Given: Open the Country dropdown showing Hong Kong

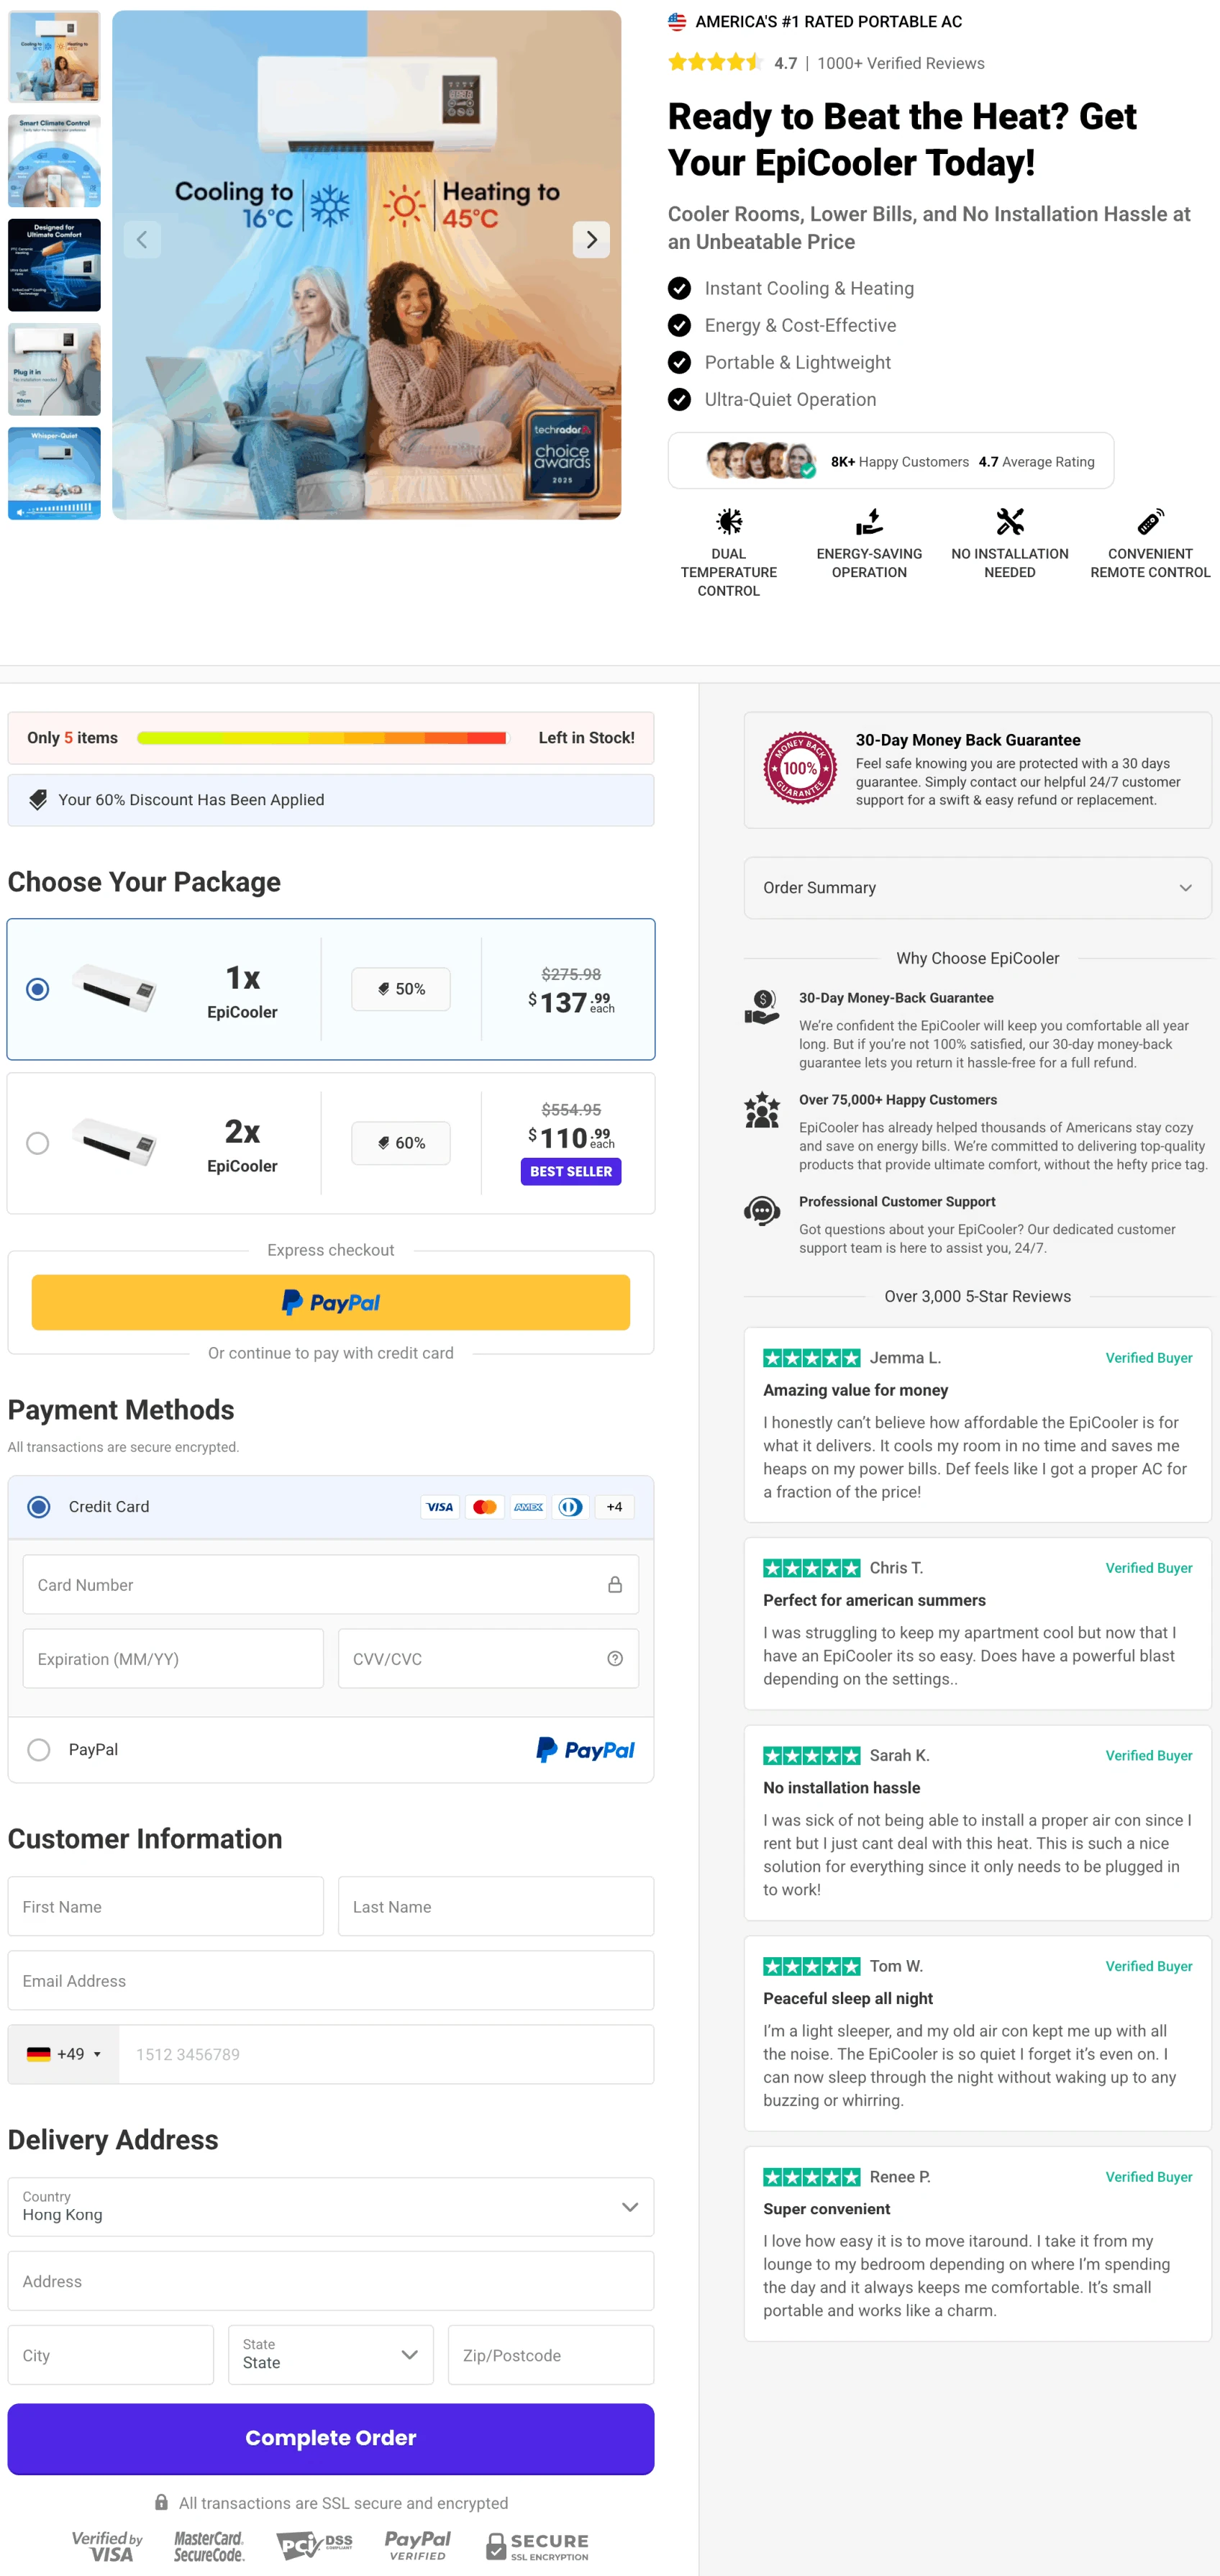Looking at the screenshot, I should pyautogui.click(x=331, y=2206).
